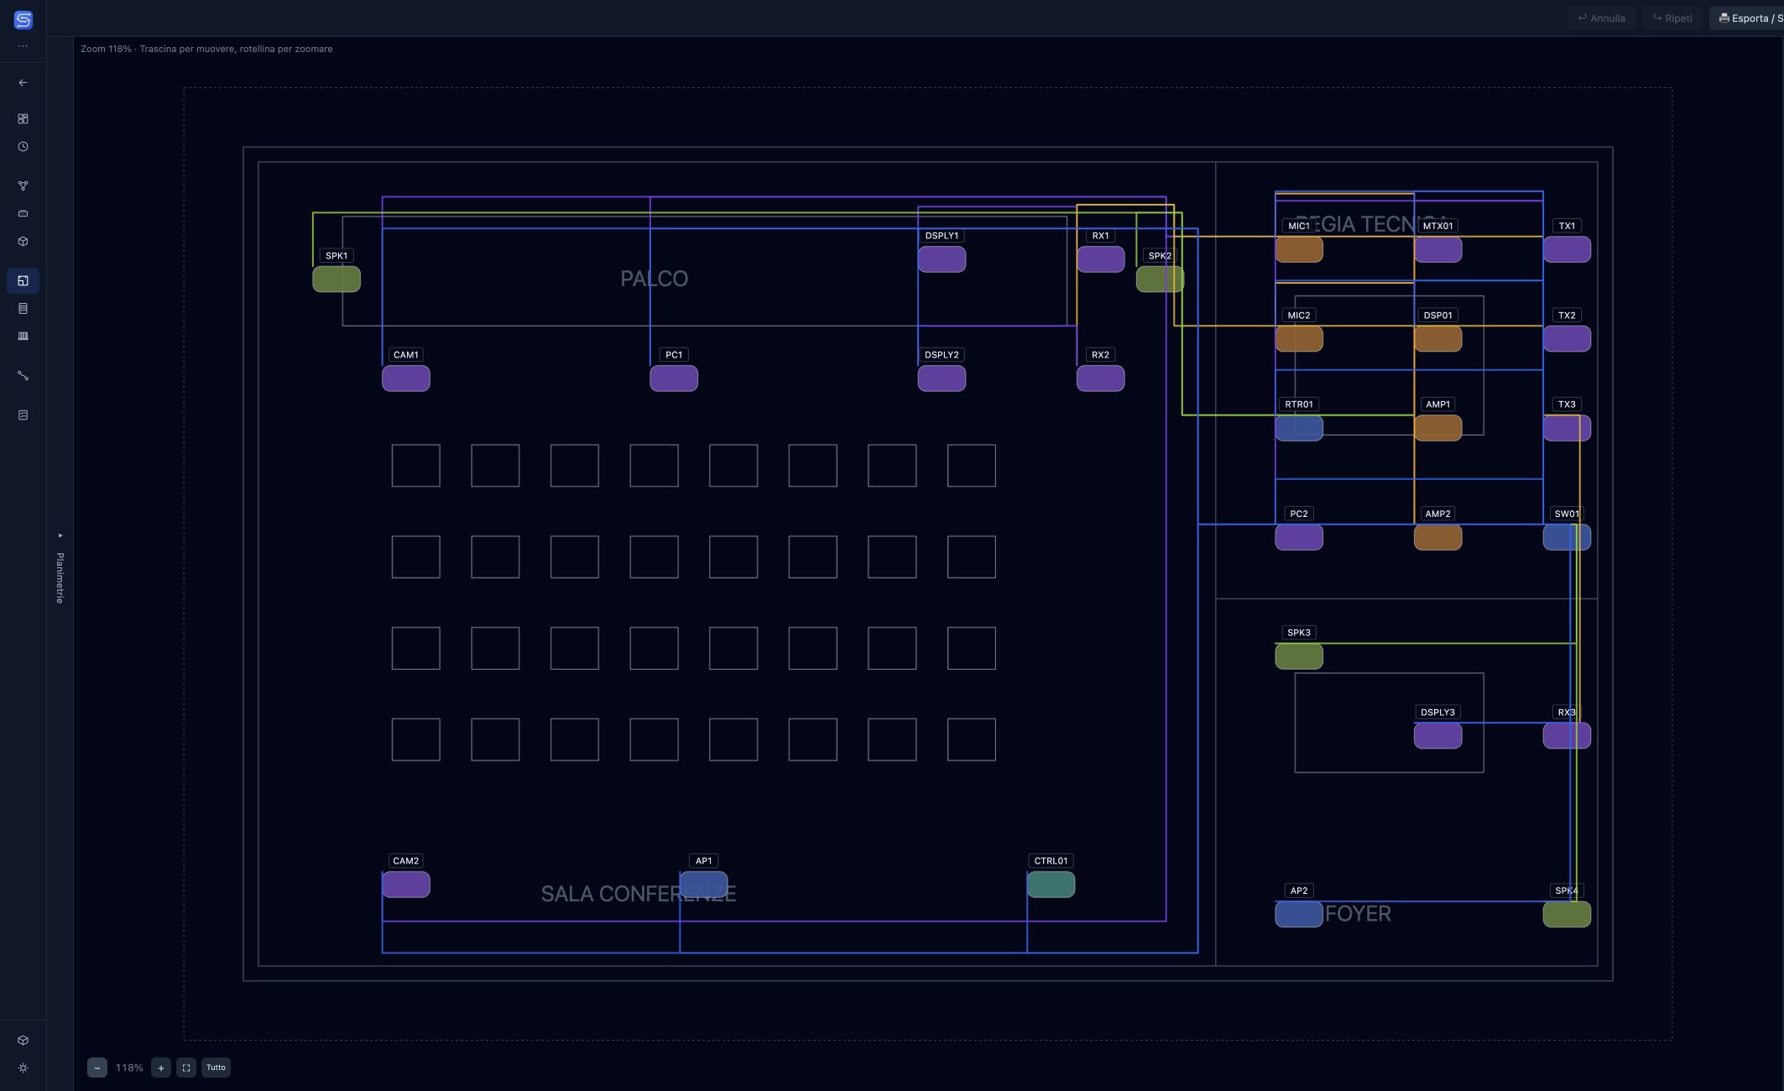Image resolution: width=1784 pixels, height=1091 pixels.
Task: Select the CAM1 camera node
Action: (406, 378)
